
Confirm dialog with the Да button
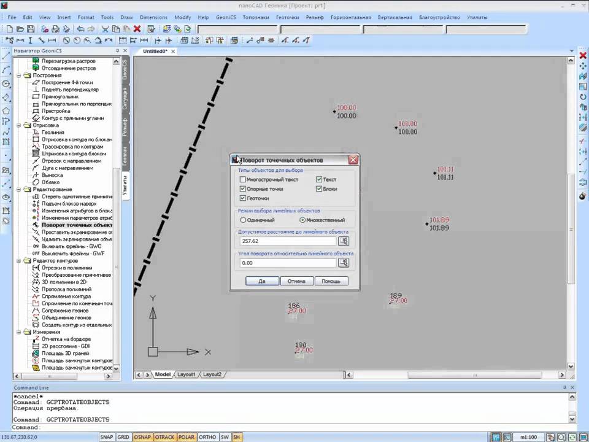pyautogui.click(x=262, y=281)
